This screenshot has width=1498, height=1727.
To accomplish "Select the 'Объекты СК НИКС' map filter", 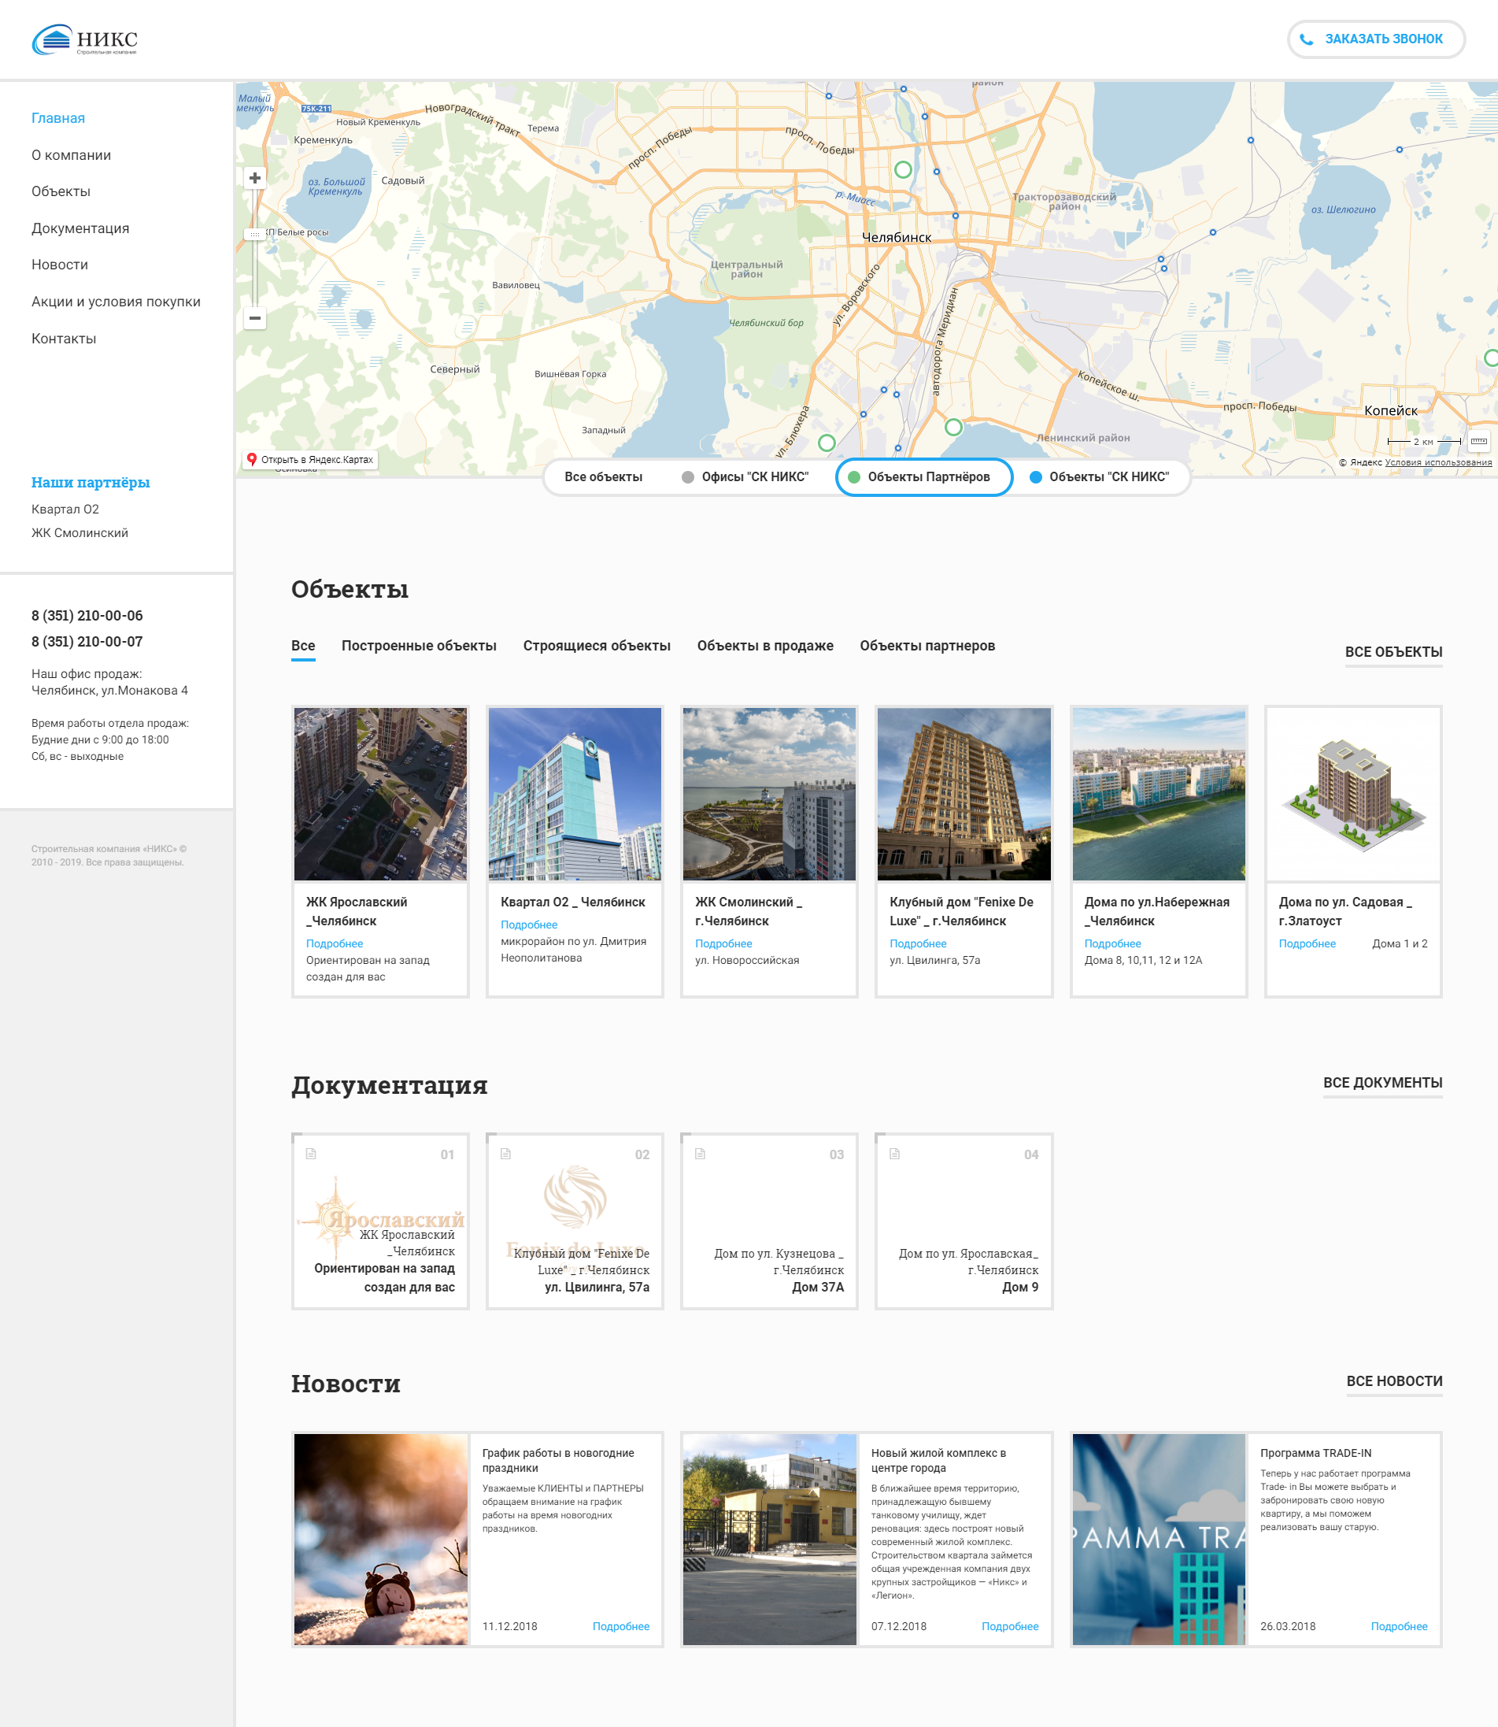I will (1099, 476).
